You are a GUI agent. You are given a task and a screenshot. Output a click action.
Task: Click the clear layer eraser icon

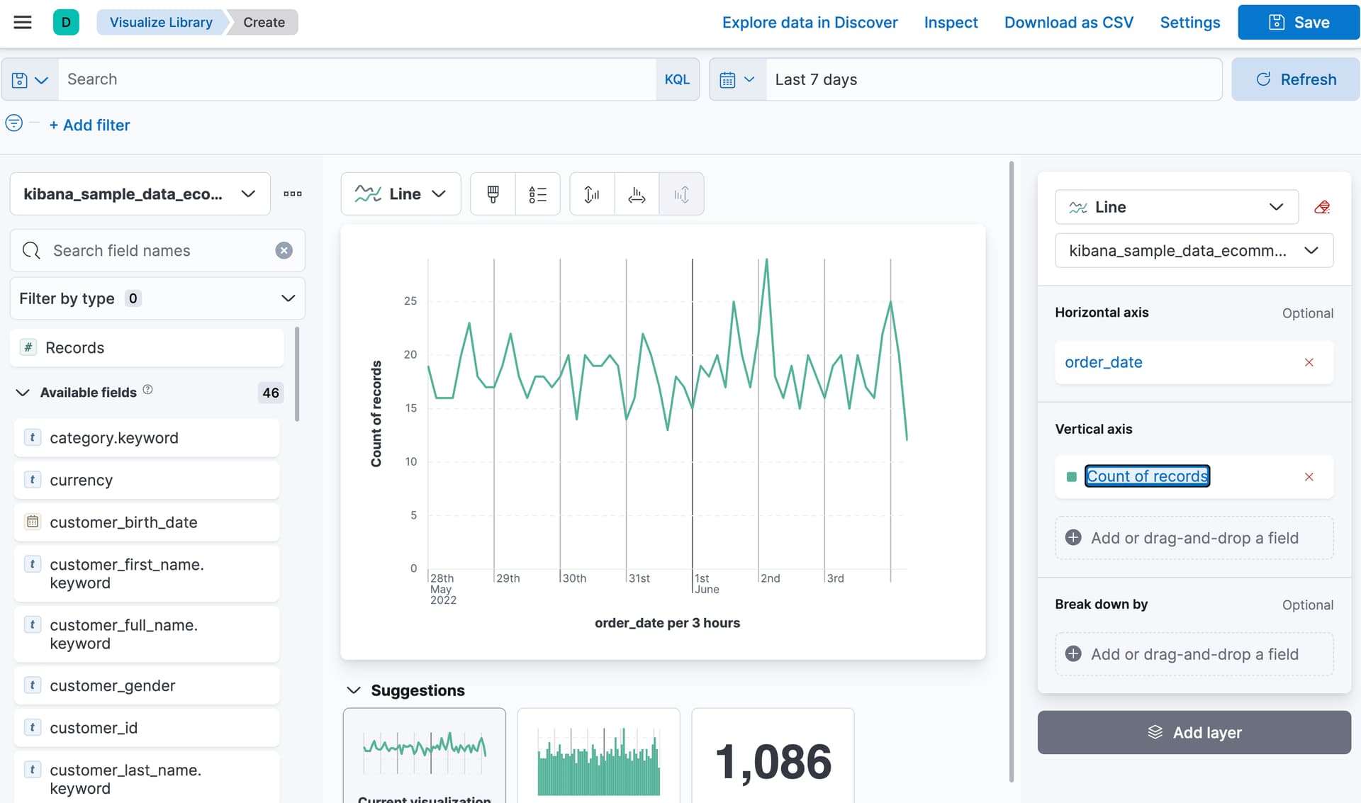(1321, 207)
